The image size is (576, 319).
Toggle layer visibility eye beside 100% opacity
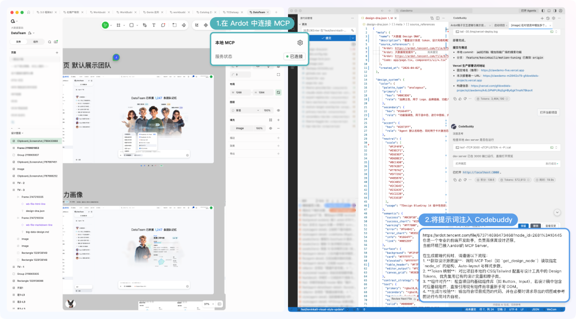tap(278, 110)
